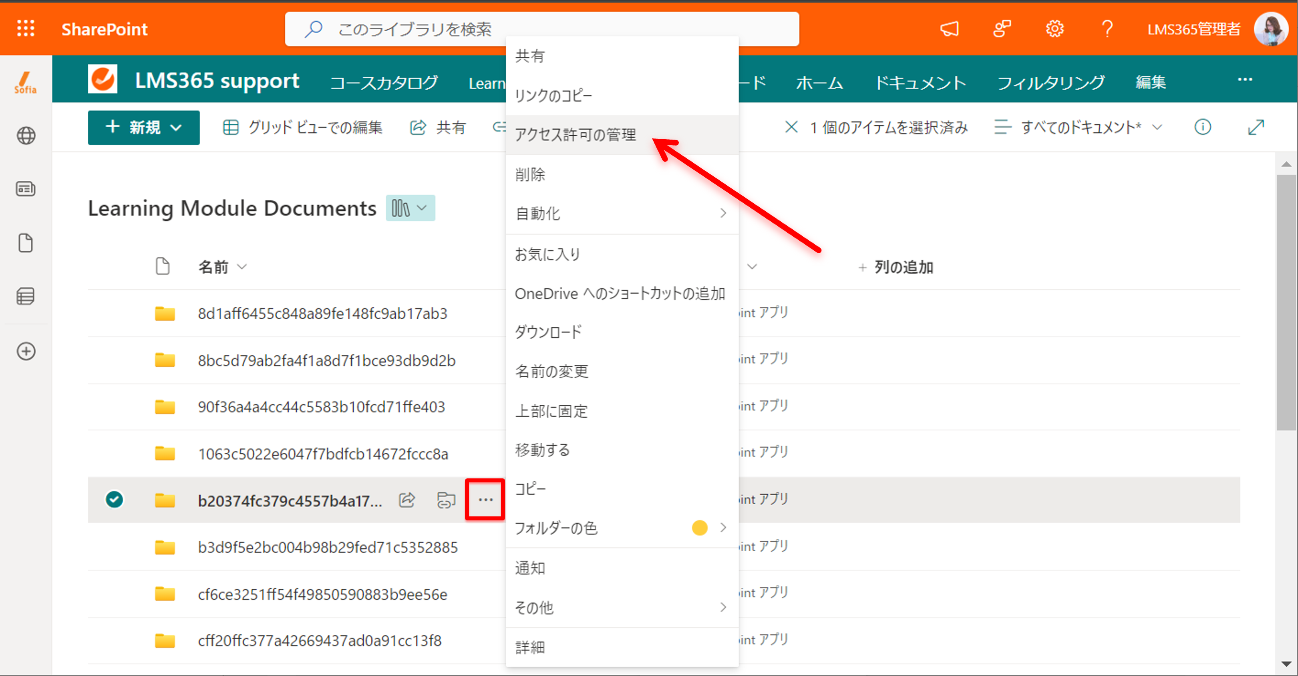This screenshot has width=1298, height=676.
Task: Open the ellipsis menu on b20374fc row
Action: pyautogui.click(x=485, y=499)
